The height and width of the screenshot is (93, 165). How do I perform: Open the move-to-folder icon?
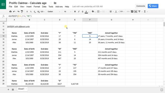pyautogui.click(x=55, y=3)
